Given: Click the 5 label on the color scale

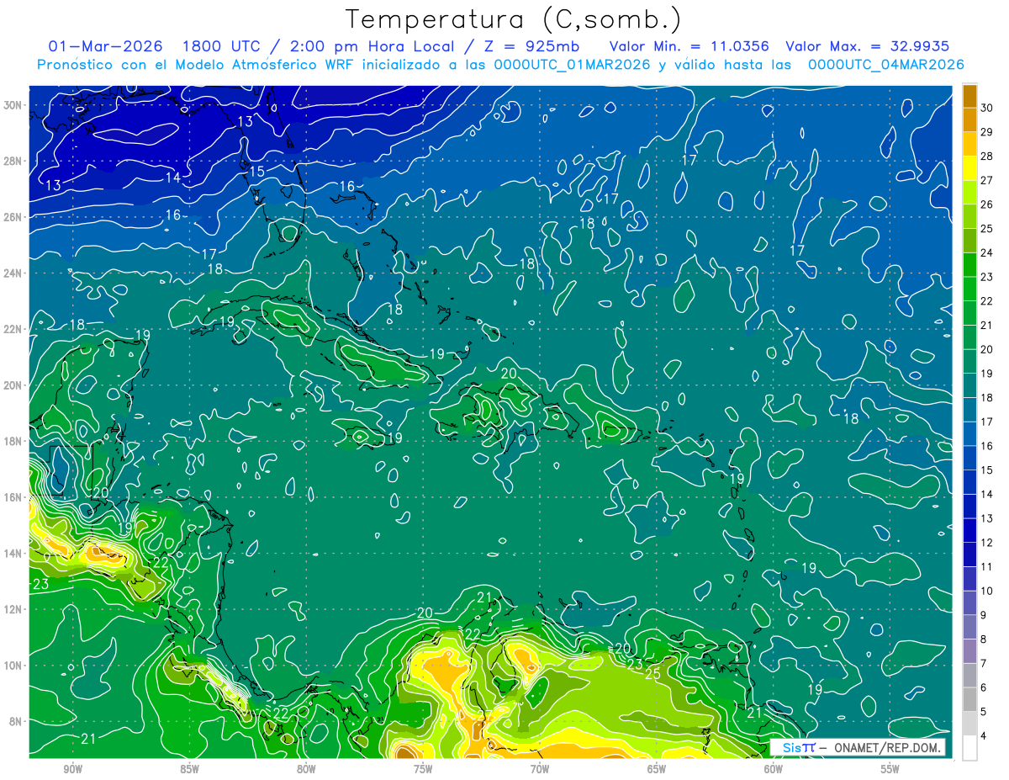Looking at the screenshot, I should [985, 713].
